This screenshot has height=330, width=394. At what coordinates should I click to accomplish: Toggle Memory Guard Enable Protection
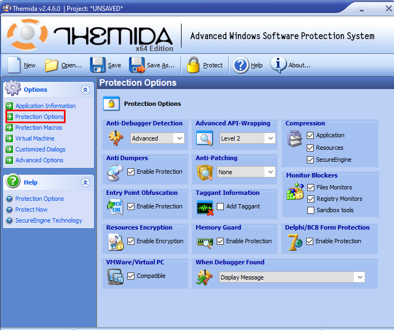point(220,241)
